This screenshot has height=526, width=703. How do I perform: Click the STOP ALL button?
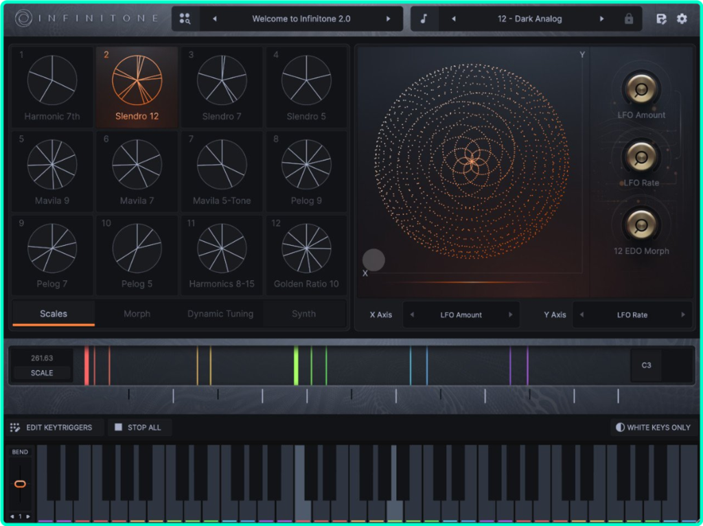pos(138,427)
